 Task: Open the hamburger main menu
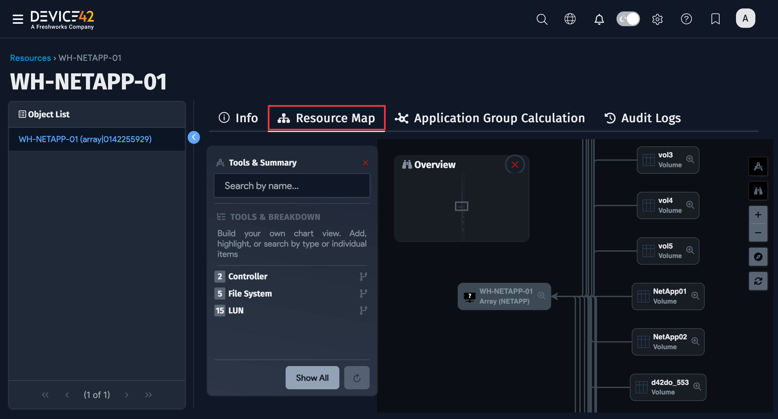pos(17,19)
